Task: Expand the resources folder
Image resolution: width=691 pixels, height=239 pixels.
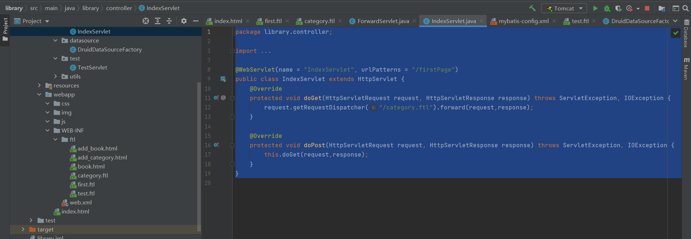Action: tap(39, 85)
